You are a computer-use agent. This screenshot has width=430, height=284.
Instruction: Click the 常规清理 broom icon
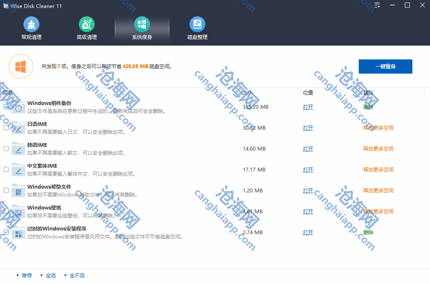point(31,25)
